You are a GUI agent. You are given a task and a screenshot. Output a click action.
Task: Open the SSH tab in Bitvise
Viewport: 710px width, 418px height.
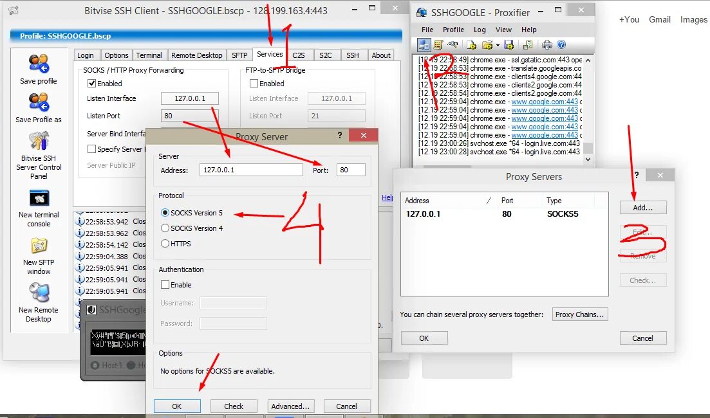coord(353,55)
